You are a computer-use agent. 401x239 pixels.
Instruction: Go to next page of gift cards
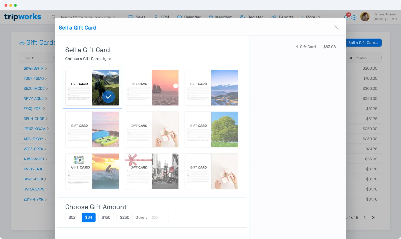[365, 217]
